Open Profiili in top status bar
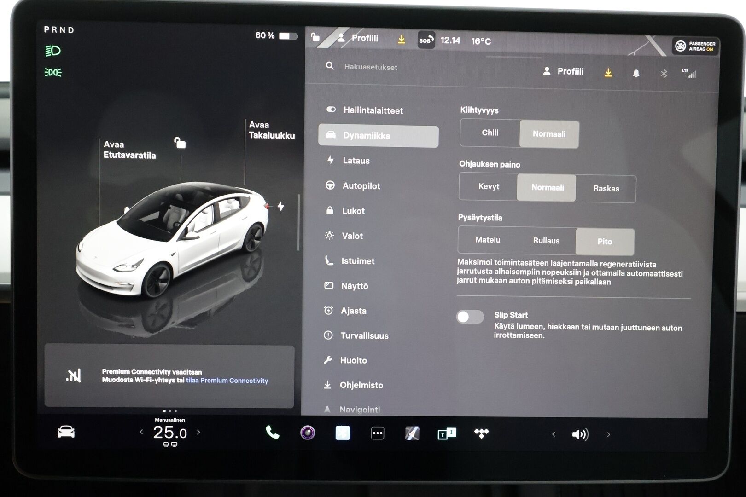Screen dimensions: 746x497 (x=358, y=38)
